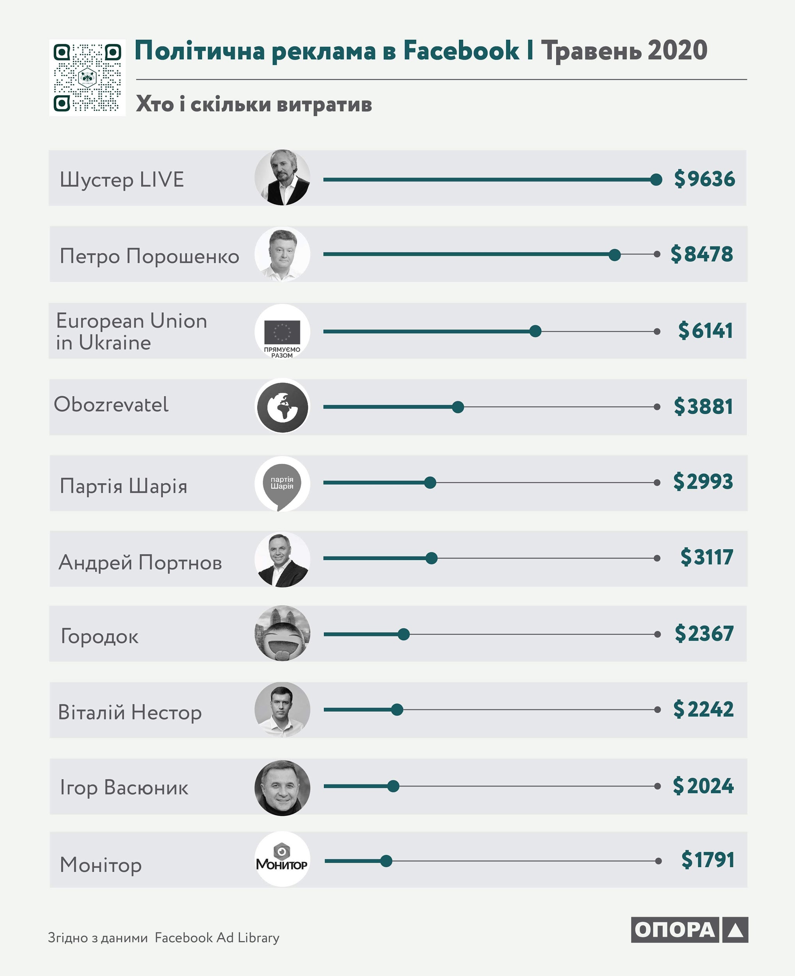Click the Obozrevatel globe icon
This screenshot has height=976, width=795.
[x=282, y=406]
